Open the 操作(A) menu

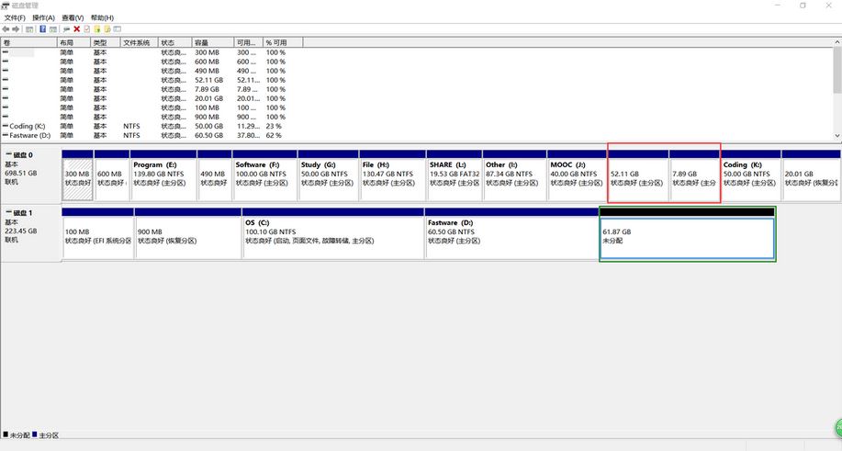(x=43, y=17)
